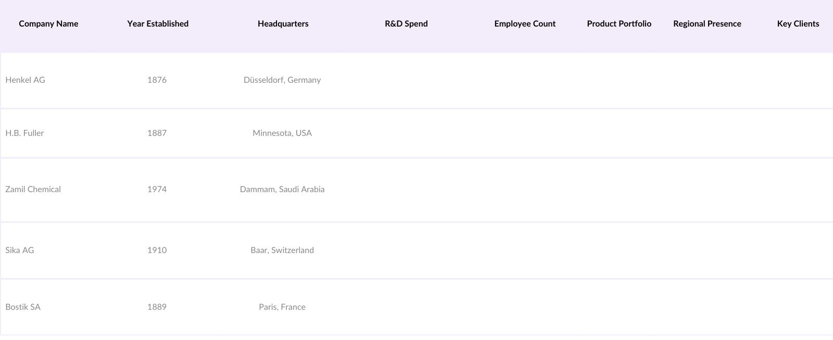Click the Minnesota, USA headquarters cell

(282, 133)
